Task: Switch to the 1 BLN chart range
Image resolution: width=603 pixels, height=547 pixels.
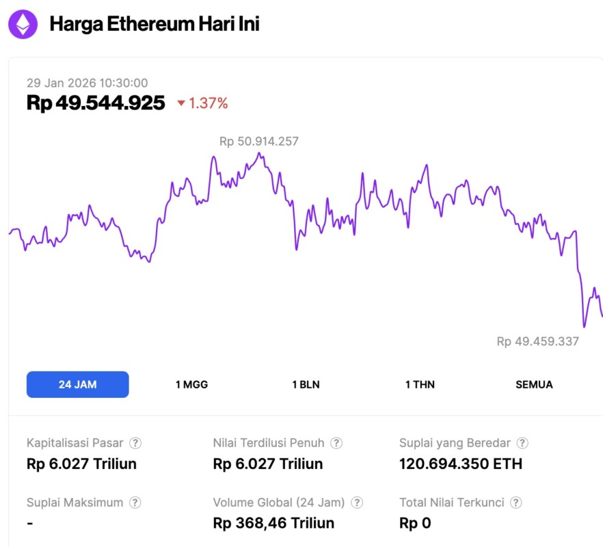Action: (306, 384)
